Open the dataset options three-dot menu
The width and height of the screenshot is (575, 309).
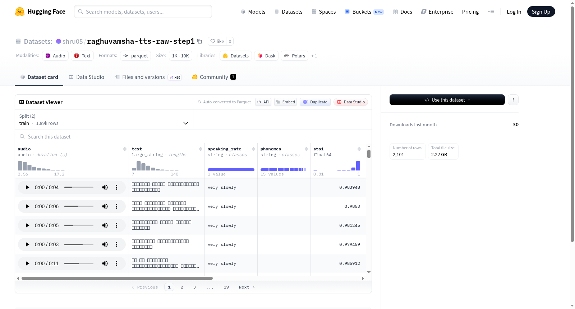coord(513,100)
